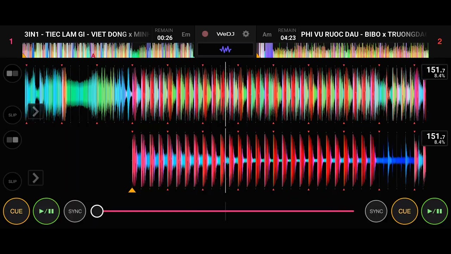451x254 pixels.
Task: Click deck 1 key Em
Action: point(186,34)
